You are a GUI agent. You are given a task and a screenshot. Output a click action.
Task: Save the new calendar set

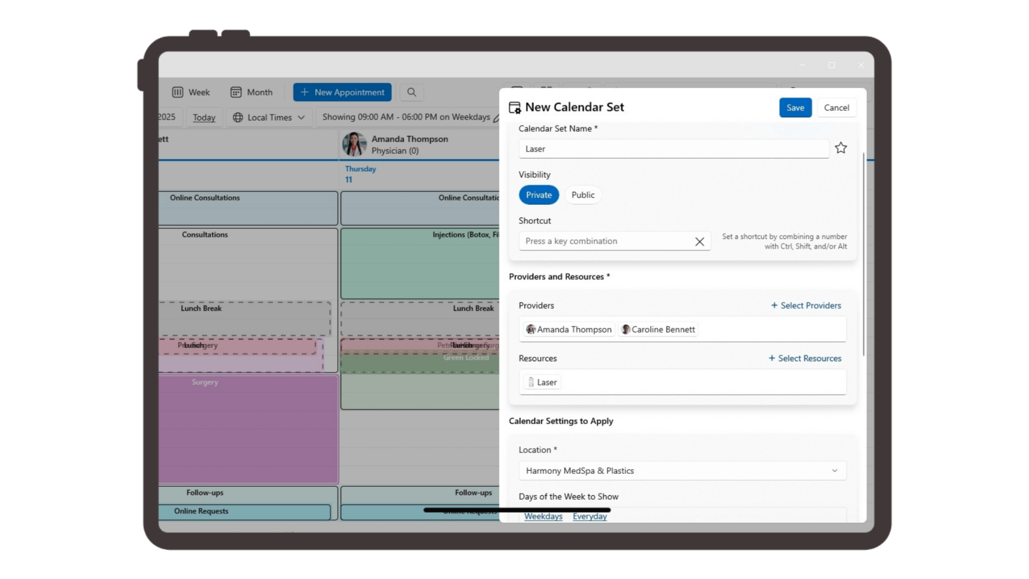point(795,108)
